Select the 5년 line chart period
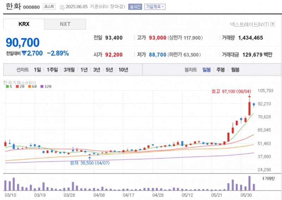The image size is (282, 200). click(x=109, y=70)
